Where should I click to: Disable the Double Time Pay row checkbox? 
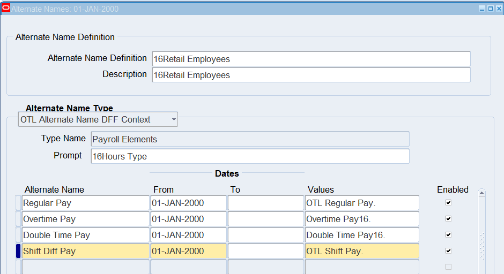click(x=448, y=235)
